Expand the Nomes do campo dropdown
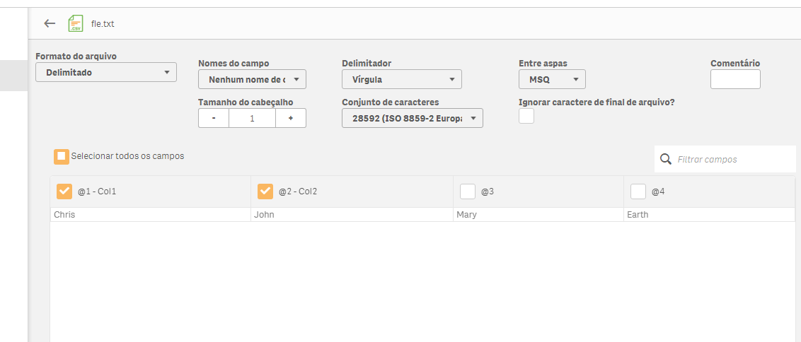The height and width of the screenshot is (342, 801). pyautogui.click(x=252, y=79)
